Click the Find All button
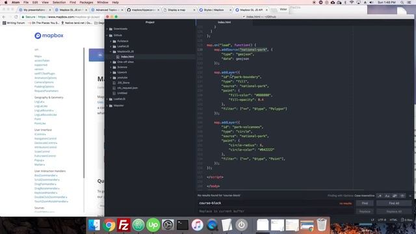Viewport: 416px width, 234px height. pyautogui.click(x=394, y=203)
